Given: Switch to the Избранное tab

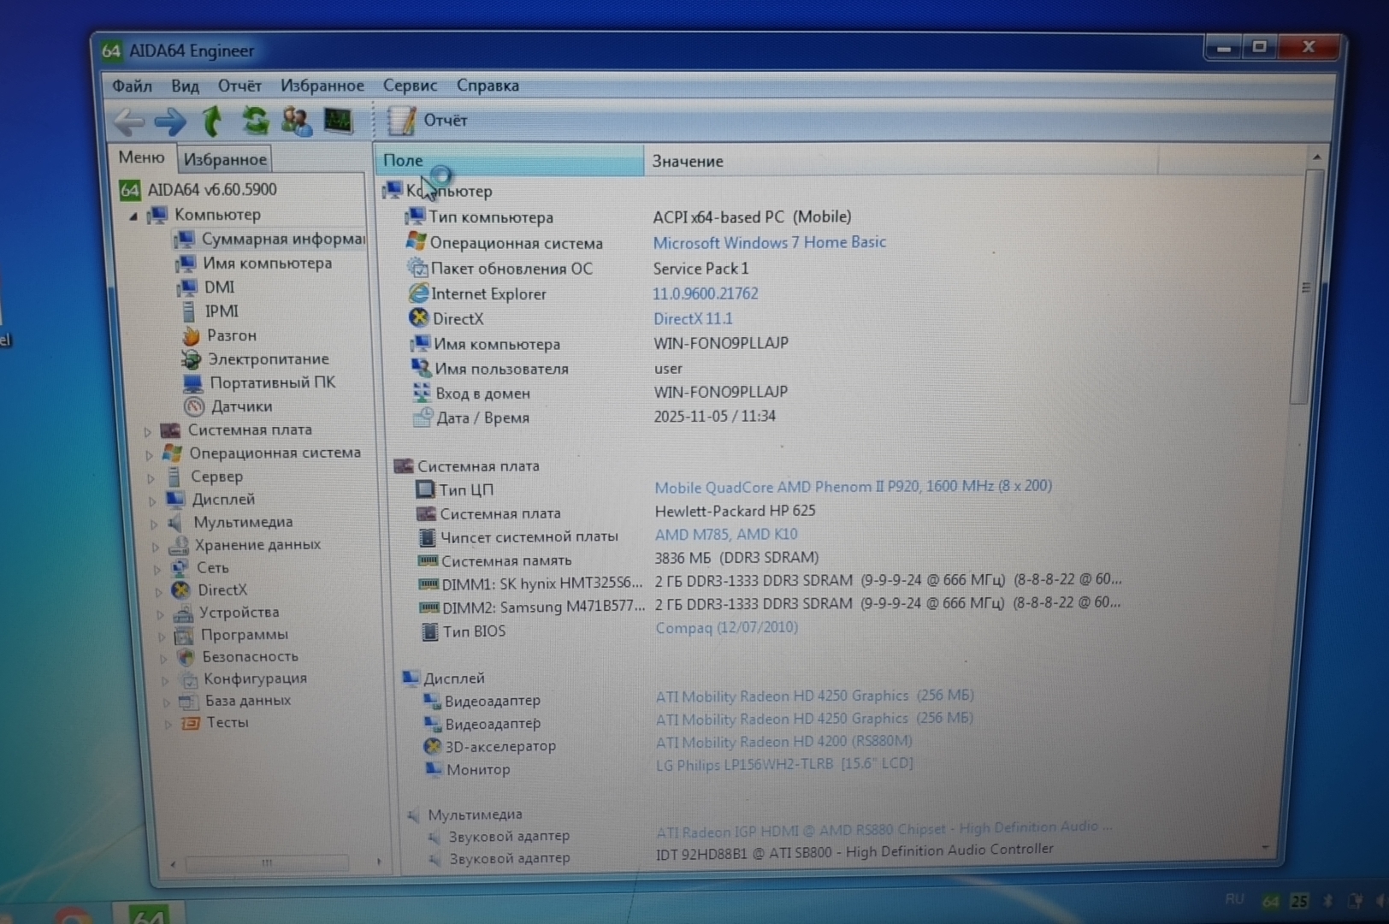Looking at the screenshot, I should [x=225, y=160].
